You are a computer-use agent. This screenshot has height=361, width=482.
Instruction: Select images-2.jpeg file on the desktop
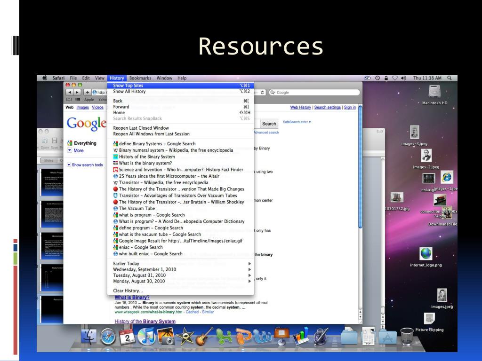(426, 159)
